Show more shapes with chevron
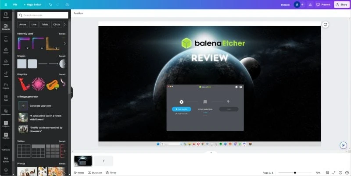This screenshot has height=176, width=351. [64, 64]
